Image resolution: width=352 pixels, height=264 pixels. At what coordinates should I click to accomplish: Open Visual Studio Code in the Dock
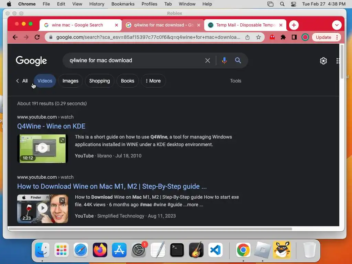[216, 250]
